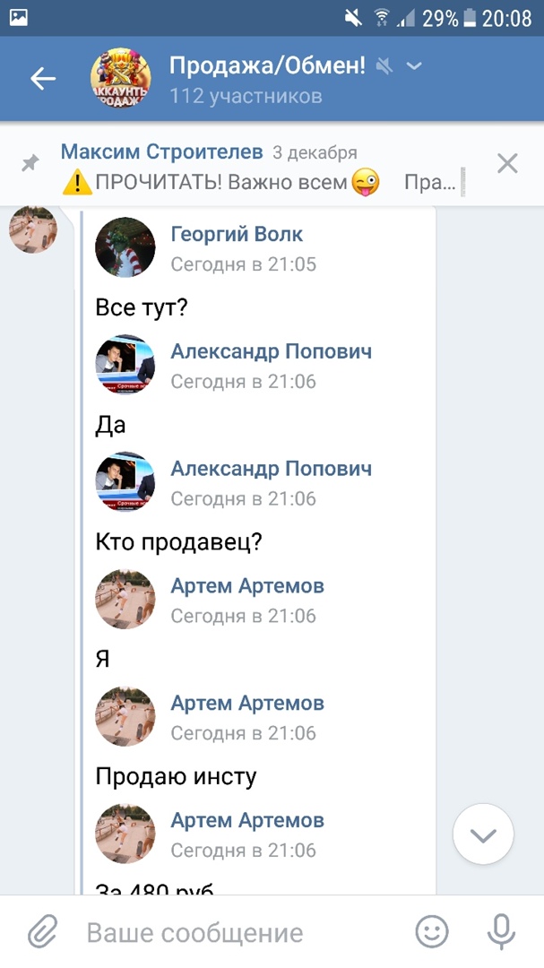
Task: Tap the muted speaker icon beside chat title
Action: click(x=384, y=66)
